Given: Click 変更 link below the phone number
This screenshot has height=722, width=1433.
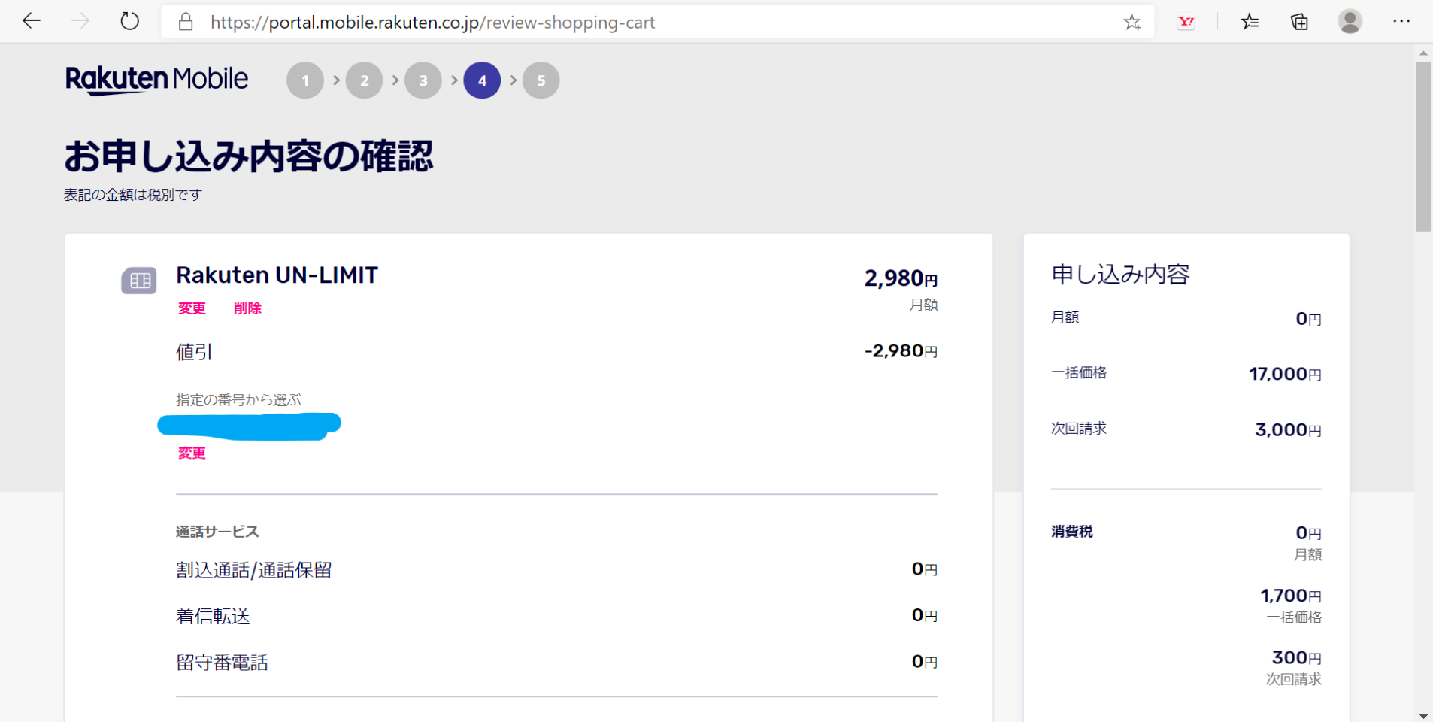Looking at the screenshot, I should [x=192, y=453].
